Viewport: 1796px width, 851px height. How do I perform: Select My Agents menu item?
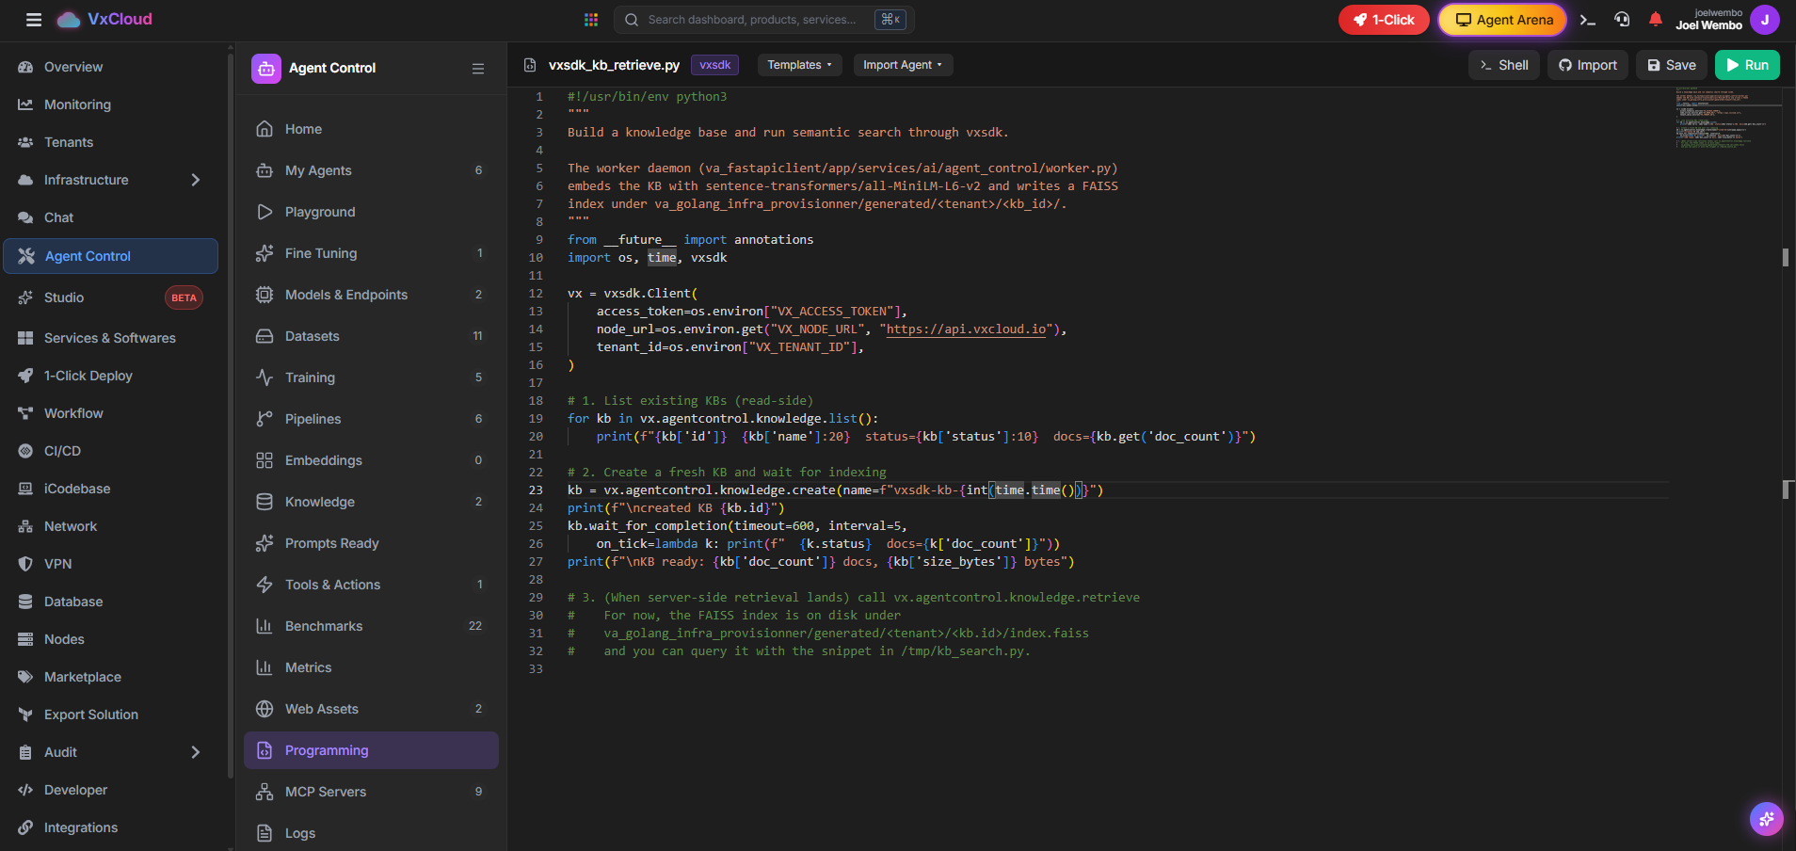[x=371, y=170]
